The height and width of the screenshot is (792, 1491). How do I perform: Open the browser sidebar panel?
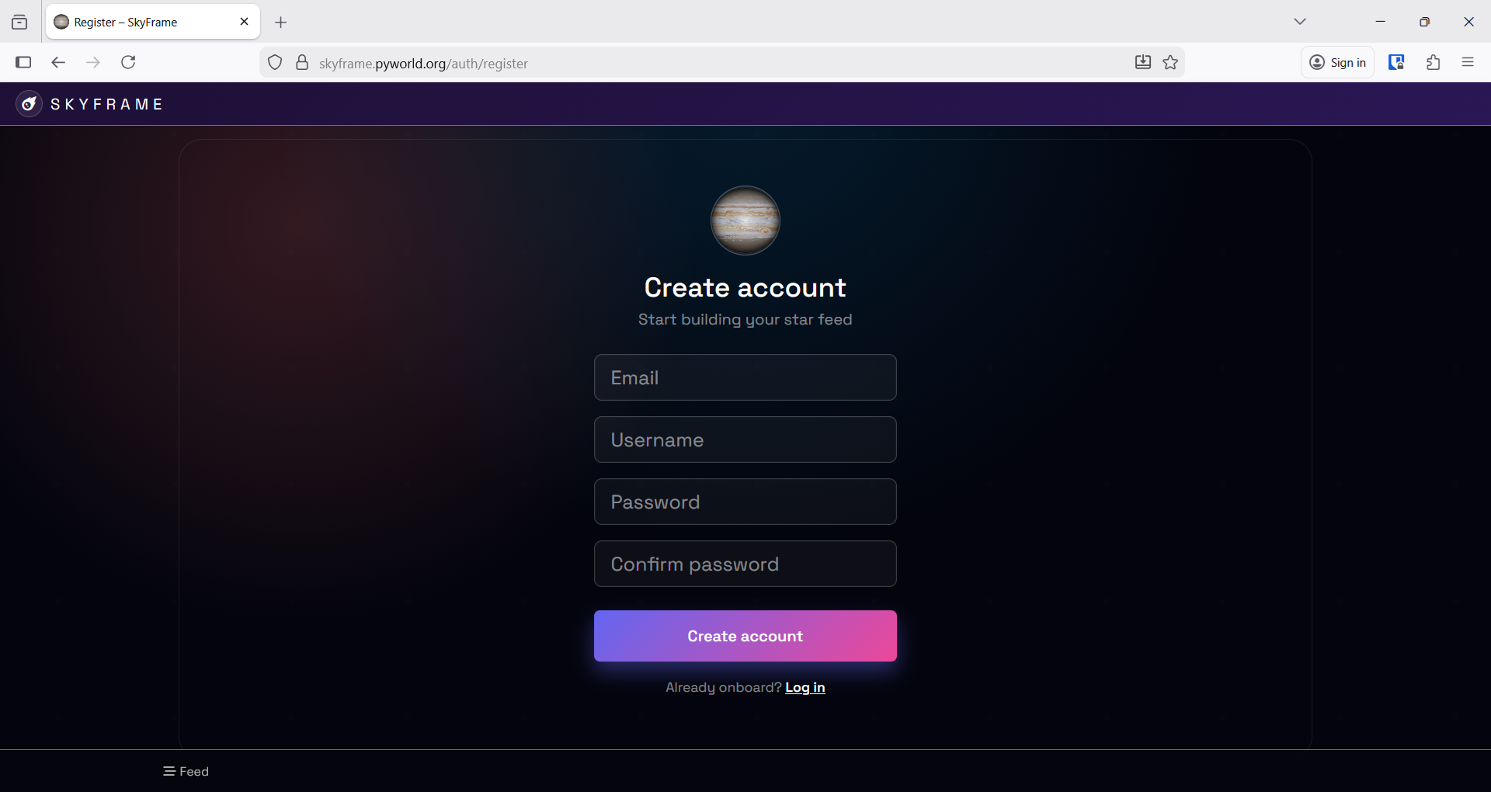(23, 62)
